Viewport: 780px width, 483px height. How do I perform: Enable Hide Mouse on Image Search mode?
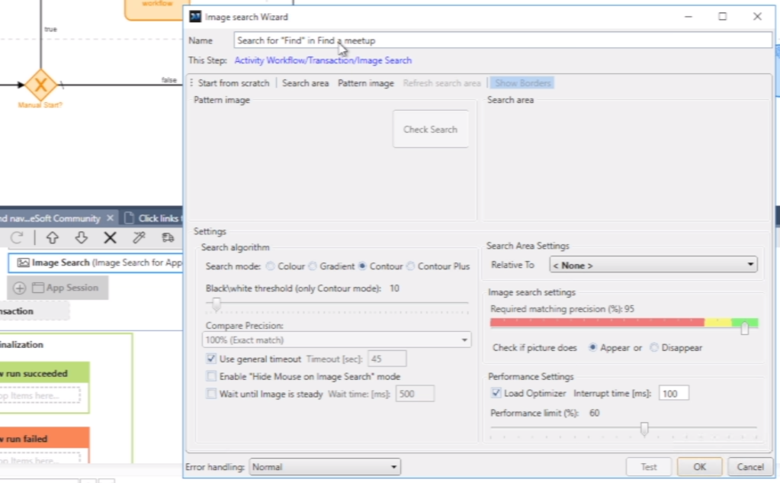point(211,376)
